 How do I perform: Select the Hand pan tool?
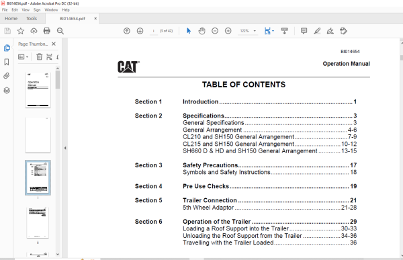[x=201, y=31]
